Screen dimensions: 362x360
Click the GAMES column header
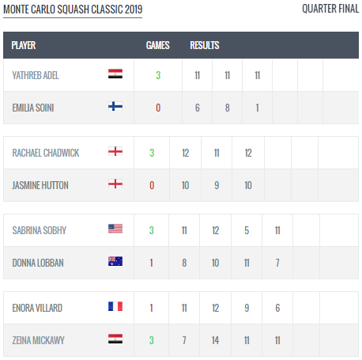[x=158, y=45]
